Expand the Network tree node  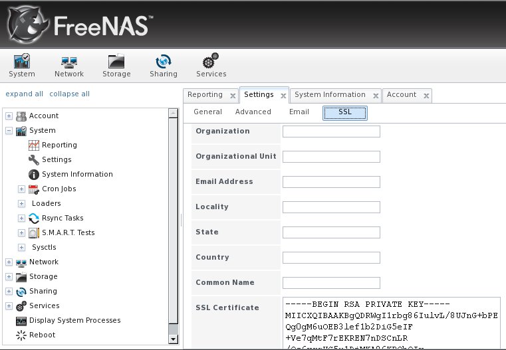(9, 262)
